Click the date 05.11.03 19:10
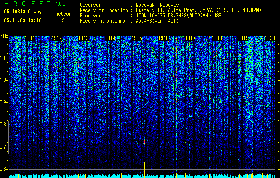The width and height of the screenshot is (280, 178). pos(23,20)
